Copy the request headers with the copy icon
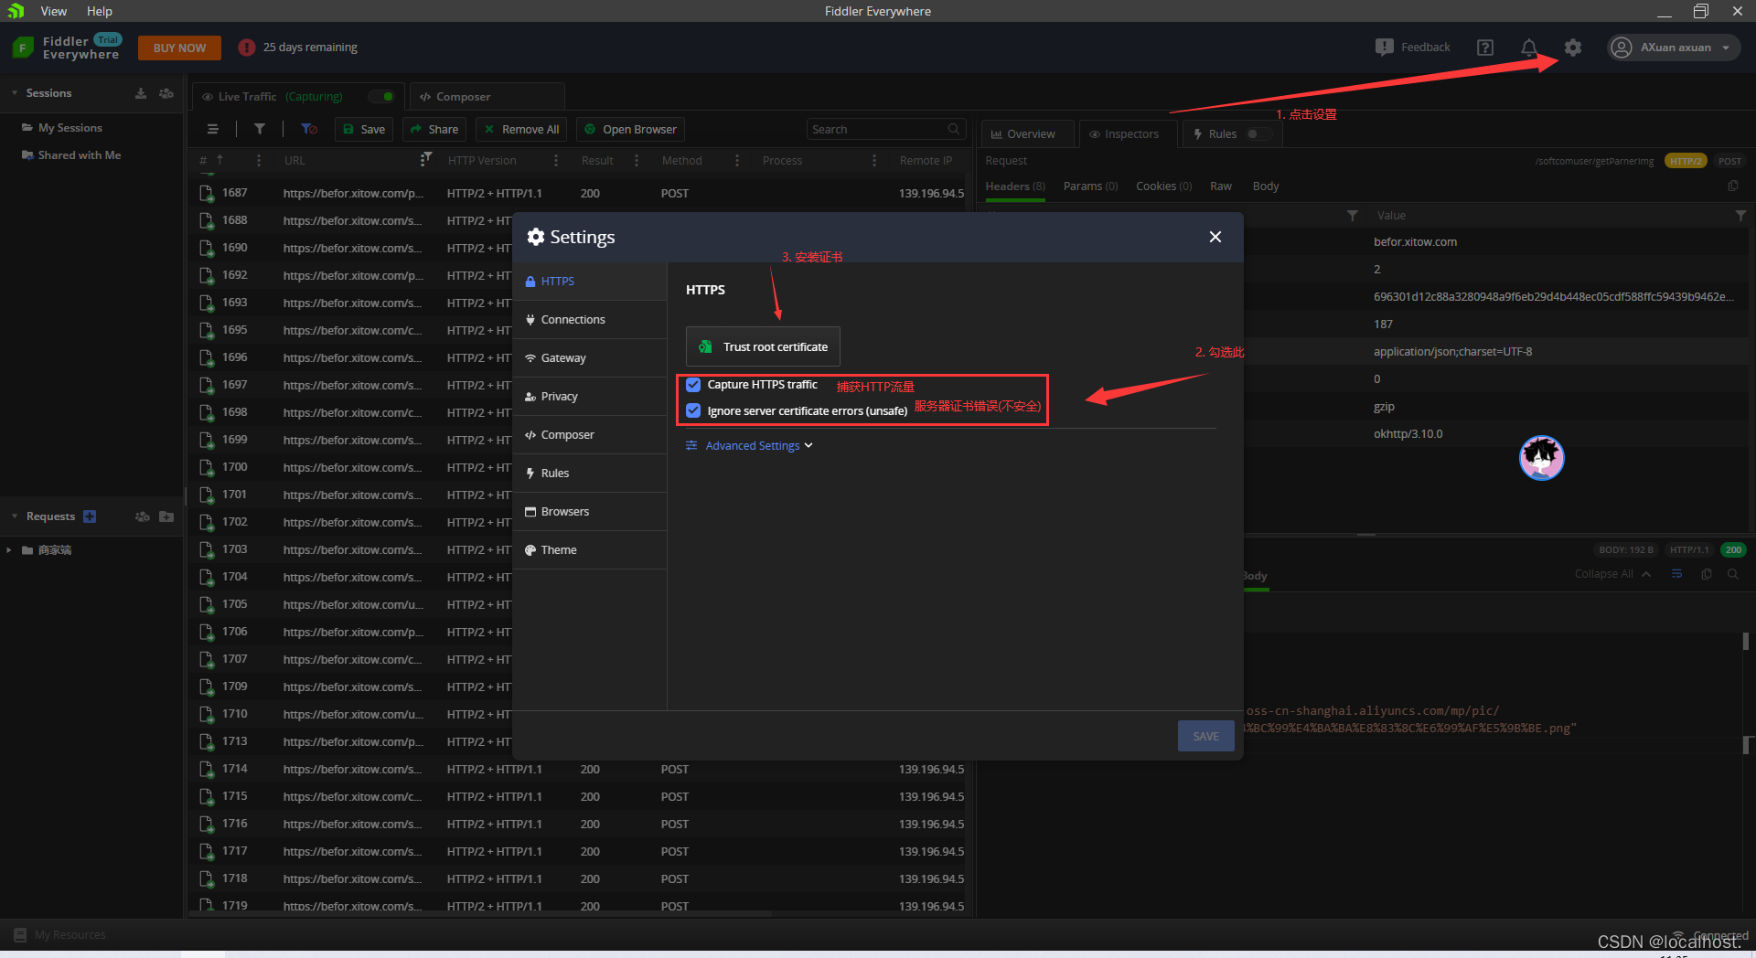The width and height of the screenshot is (1756, 958). (1733, 186)
